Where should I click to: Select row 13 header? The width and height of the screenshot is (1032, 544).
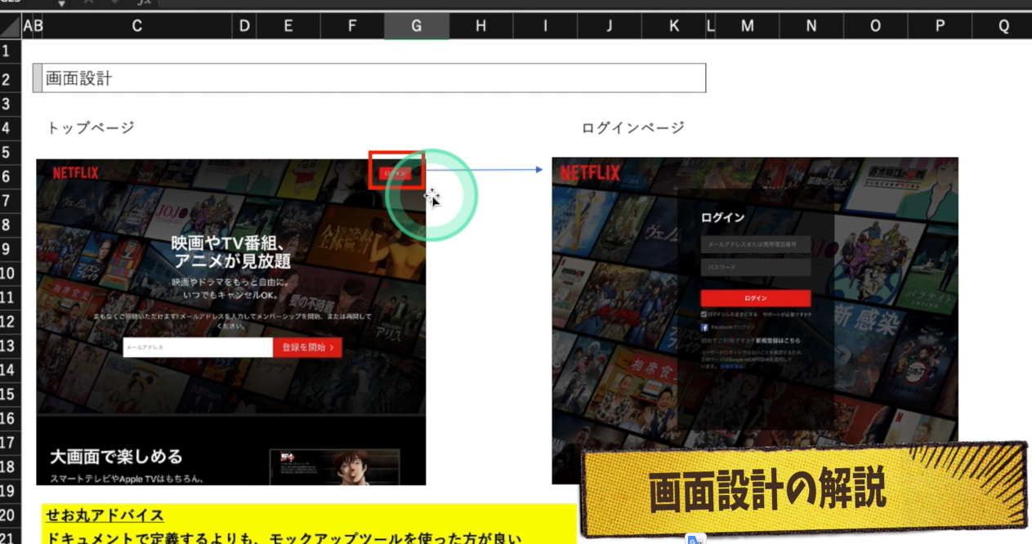(x=11, y=346)
